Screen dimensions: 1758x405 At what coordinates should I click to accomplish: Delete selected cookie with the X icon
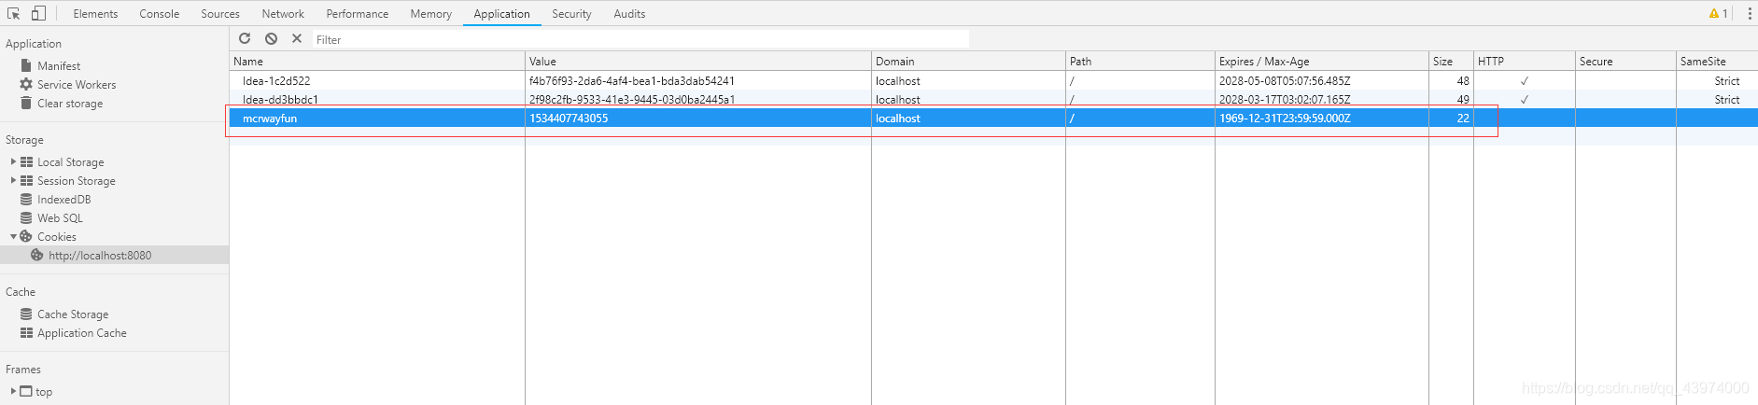pos(297,38)
